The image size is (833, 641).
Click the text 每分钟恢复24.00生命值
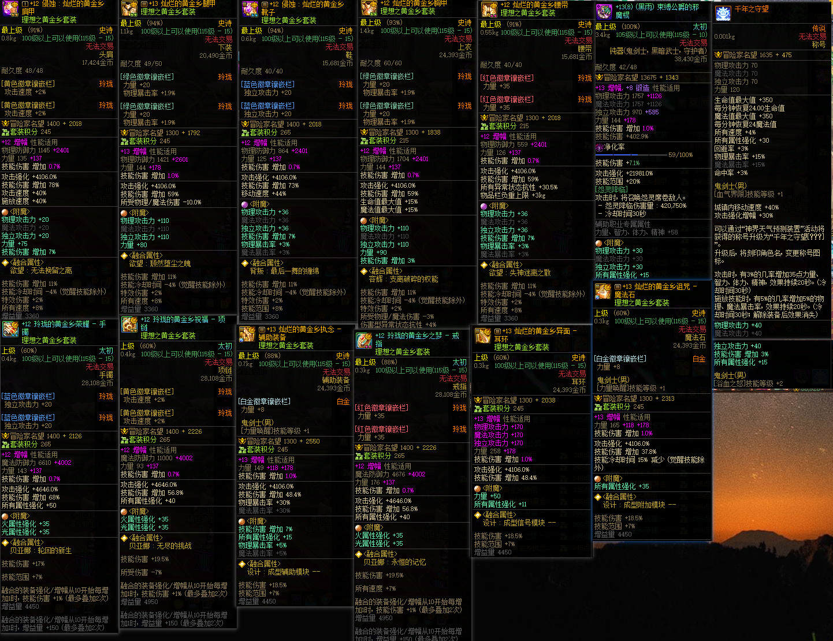tap(749, 109)
